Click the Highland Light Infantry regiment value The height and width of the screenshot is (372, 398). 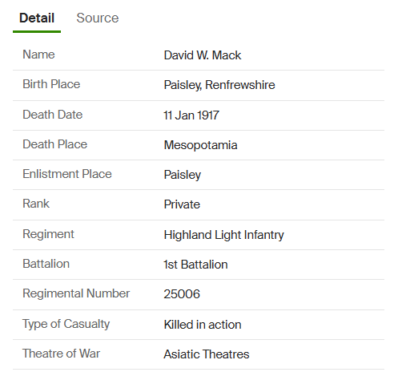[223, 235]
